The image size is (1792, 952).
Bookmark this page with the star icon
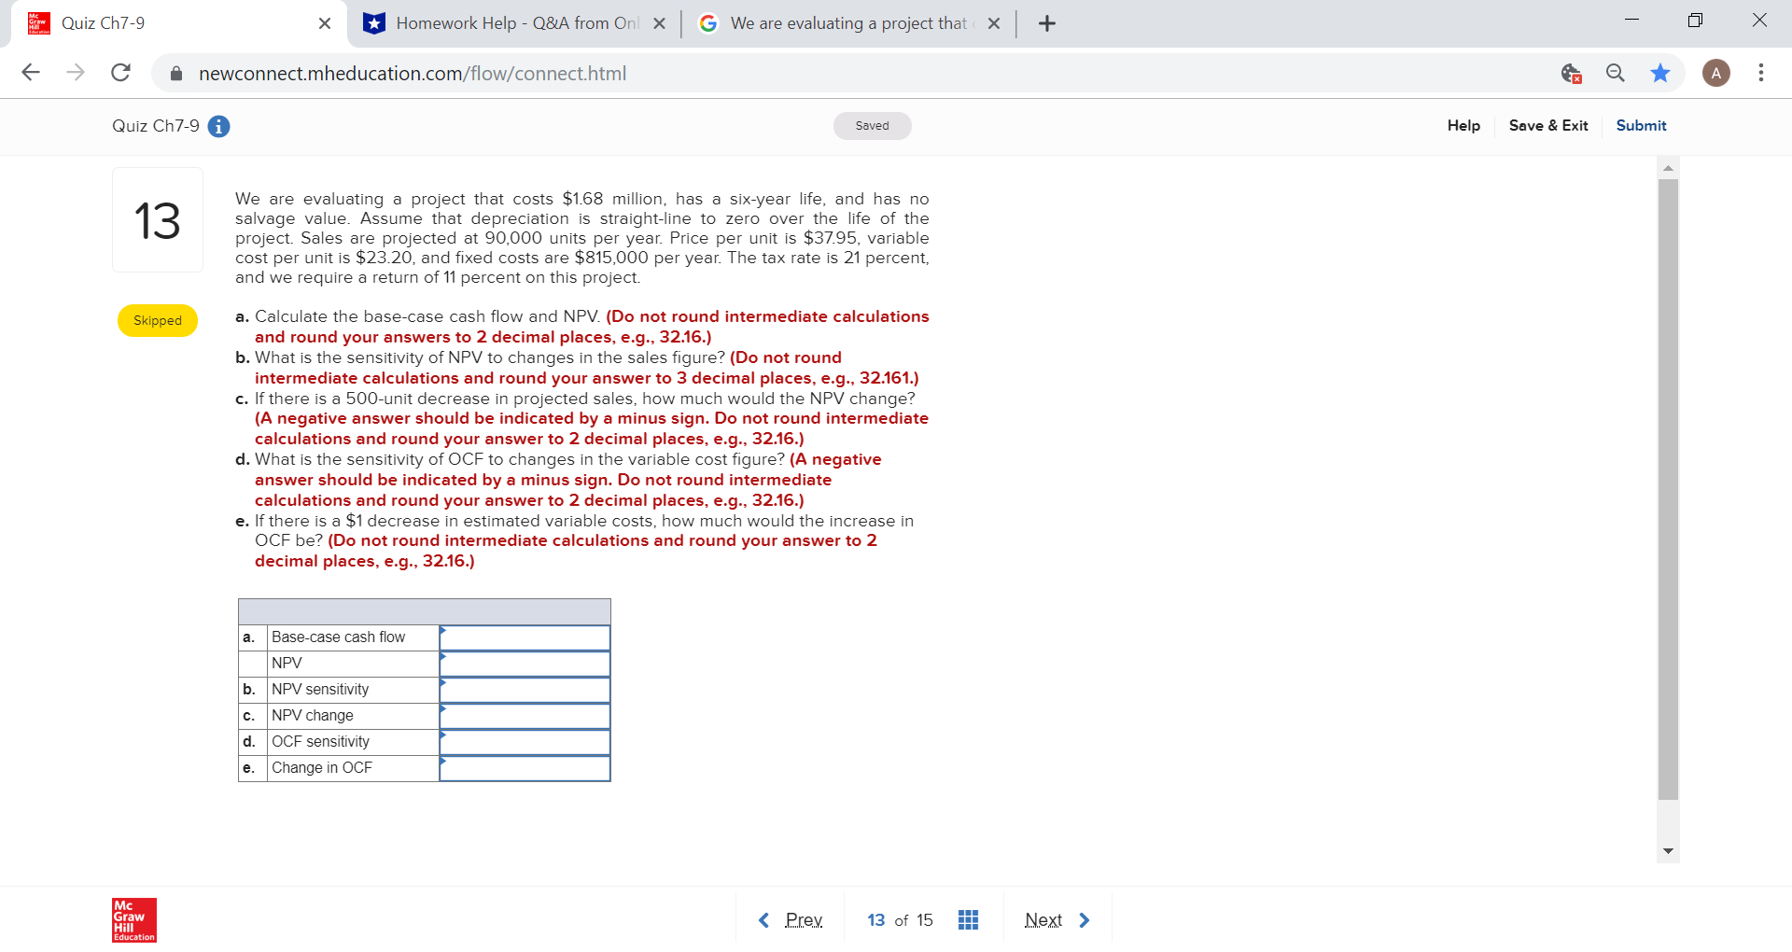tap(1660, 73)
